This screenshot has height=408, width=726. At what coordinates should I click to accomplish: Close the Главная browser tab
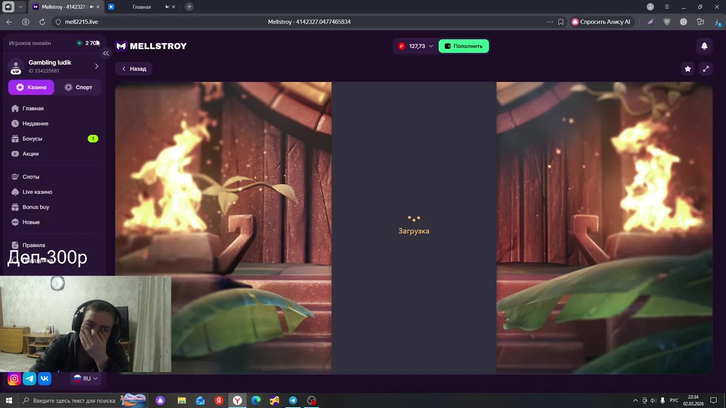174,7
